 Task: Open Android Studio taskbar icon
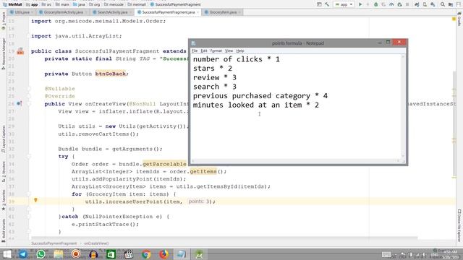tap(199, 254)
